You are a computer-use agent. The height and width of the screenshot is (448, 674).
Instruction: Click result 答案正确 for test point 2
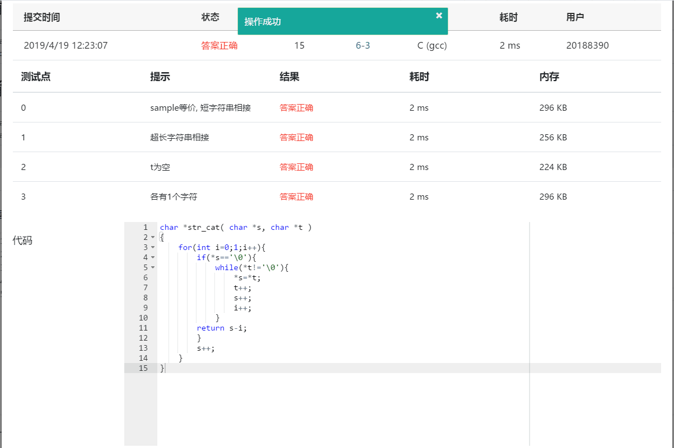(297, 167)
